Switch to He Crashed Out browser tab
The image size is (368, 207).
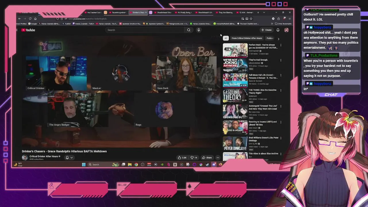click(x=93, y=12)
